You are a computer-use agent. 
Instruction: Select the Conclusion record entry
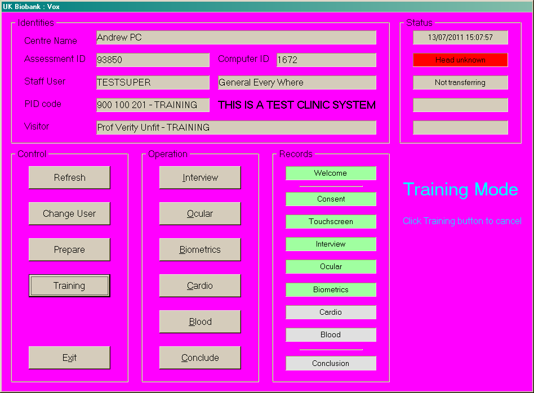331,364
